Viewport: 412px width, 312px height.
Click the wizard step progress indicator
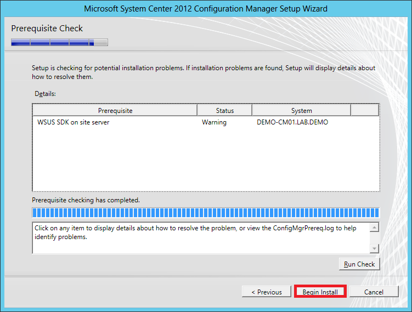[59, 42]
